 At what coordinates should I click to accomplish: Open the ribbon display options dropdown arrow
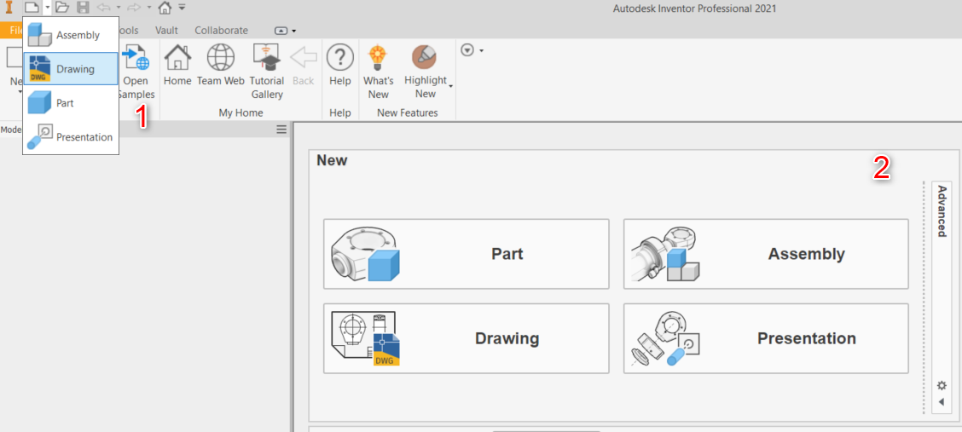pyautogui.click(x=294, y=31)
